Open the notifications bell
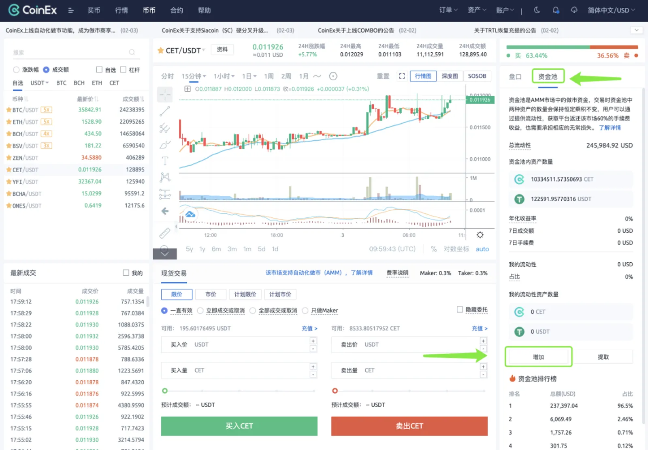648x450 pixels. (556, 10)
